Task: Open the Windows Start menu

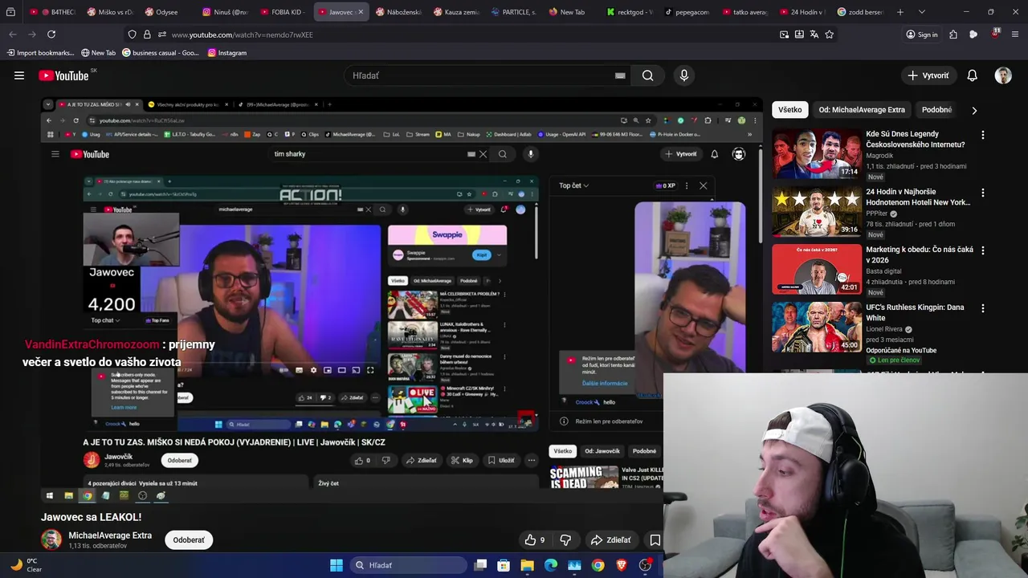Action: (x=337, y=565)
